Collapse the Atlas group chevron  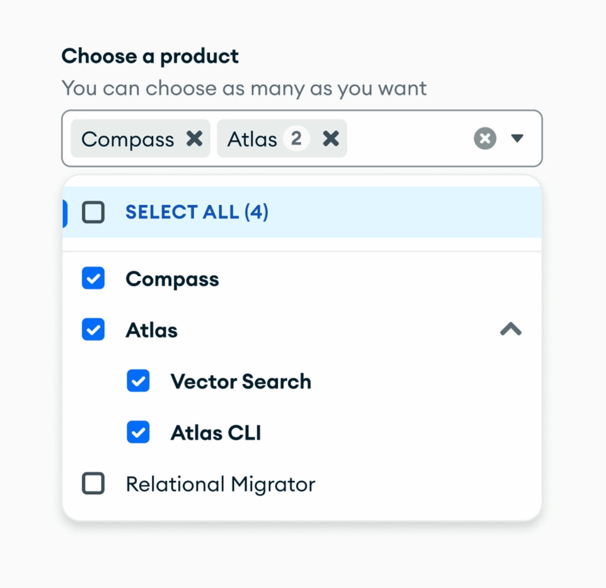click(511, 329)
